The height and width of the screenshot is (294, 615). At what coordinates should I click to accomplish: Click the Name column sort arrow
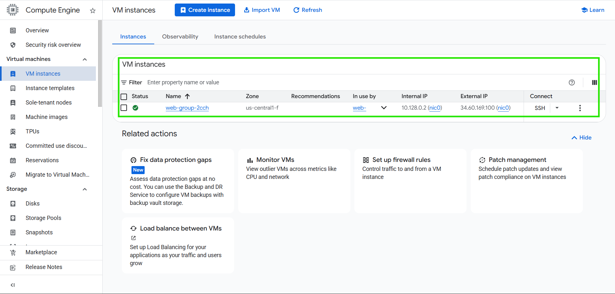(x=188, y=96)
